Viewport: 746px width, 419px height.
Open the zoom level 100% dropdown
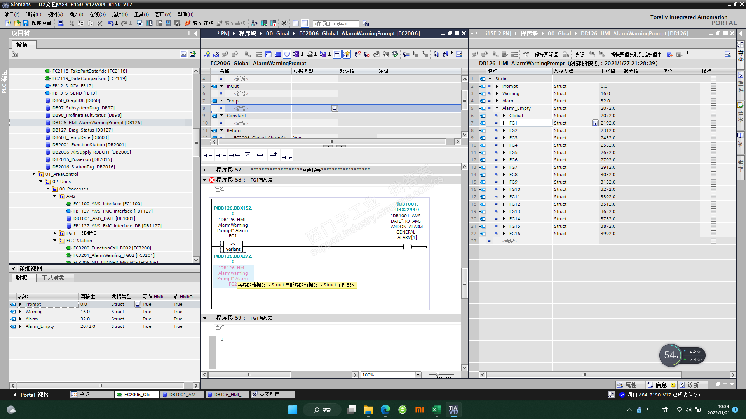pos(418,375)
